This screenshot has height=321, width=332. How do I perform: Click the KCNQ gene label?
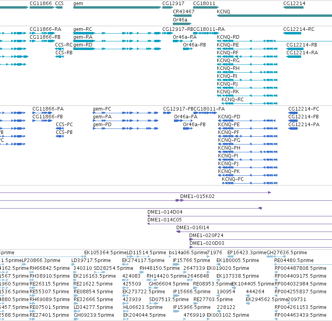tap(224, 12)
